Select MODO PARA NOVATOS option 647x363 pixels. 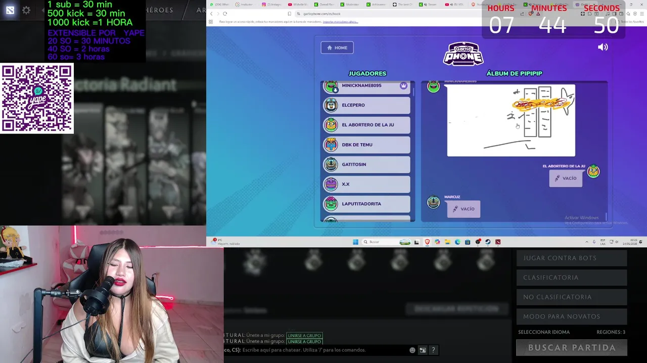pos(572,317)
